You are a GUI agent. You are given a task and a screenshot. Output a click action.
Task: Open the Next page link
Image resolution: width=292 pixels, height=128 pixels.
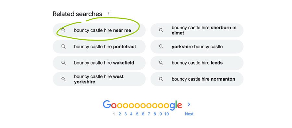coord(189,114)
